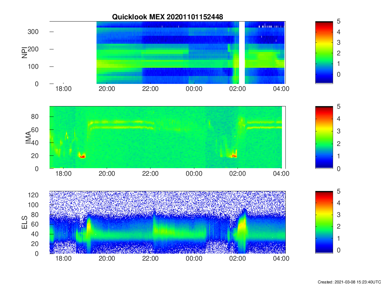Click the '22:00' tick under IMA plot
Screen dimensions: 381x285
coord(150,174)
